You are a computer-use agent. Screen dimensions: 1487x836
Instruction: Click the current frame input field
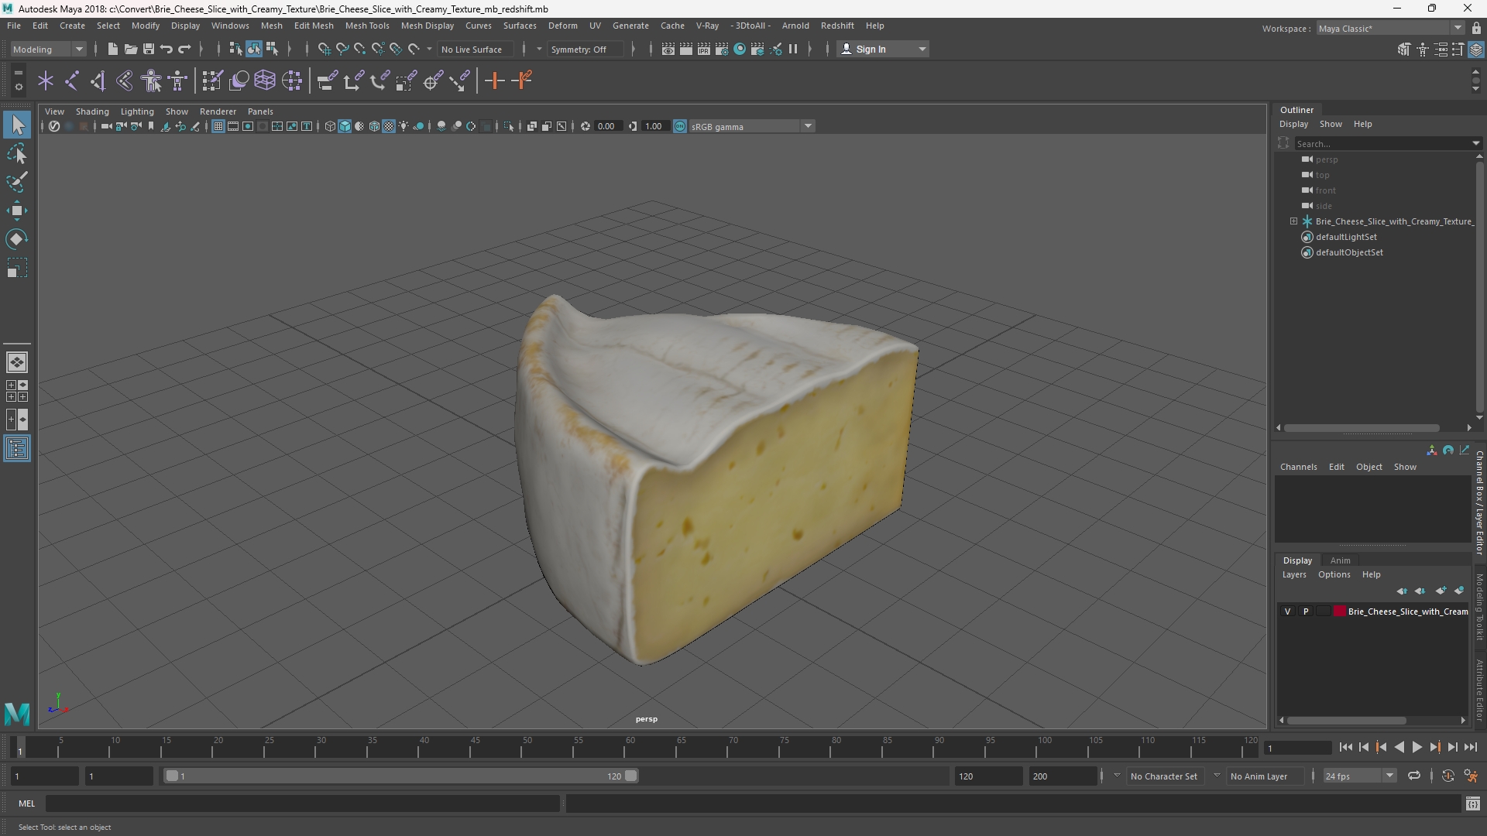[1296, 748]
